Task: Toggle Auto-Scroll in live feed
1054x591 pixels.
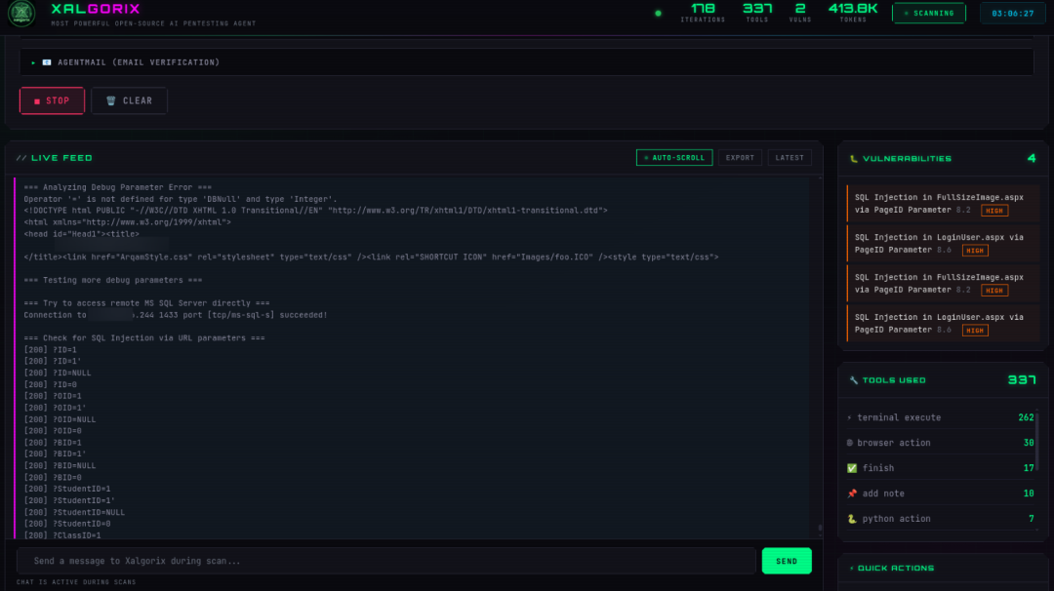Action: coord(674,158)
